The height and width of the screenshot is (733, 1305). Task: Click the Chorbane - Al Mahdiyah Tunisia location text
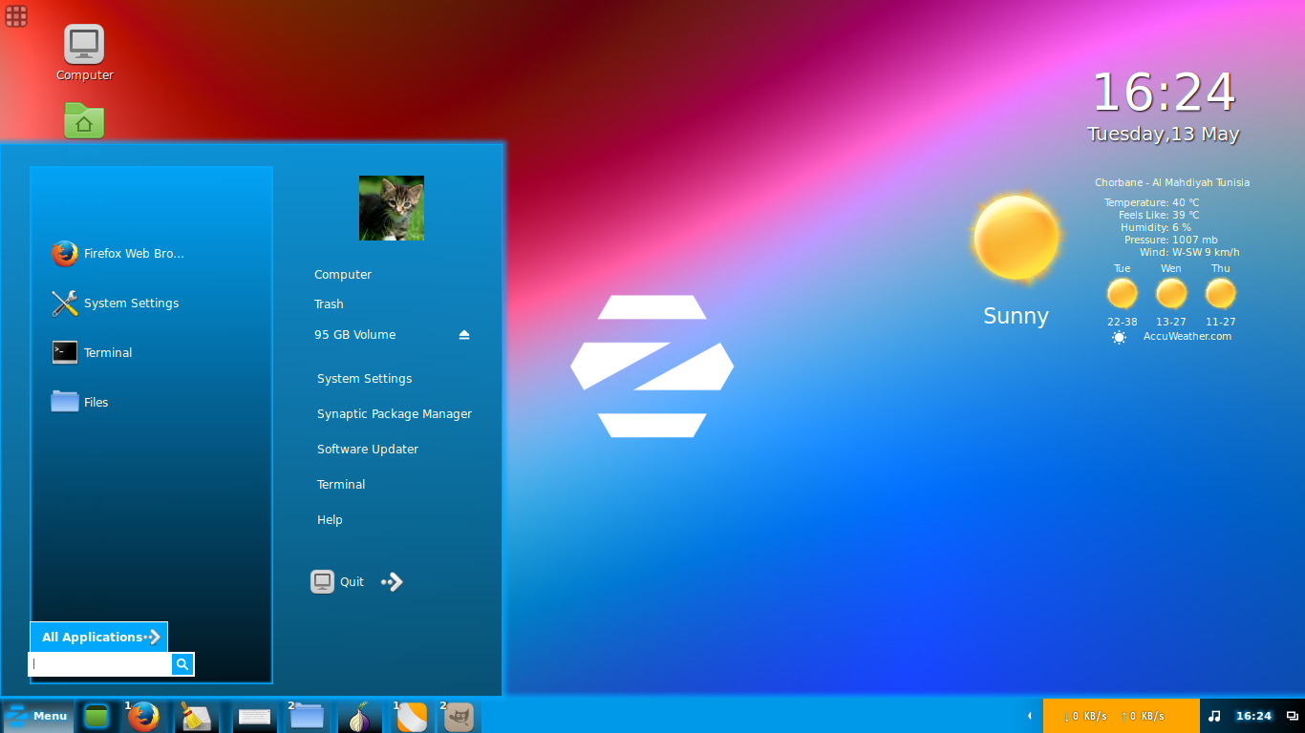[1172, 182]
